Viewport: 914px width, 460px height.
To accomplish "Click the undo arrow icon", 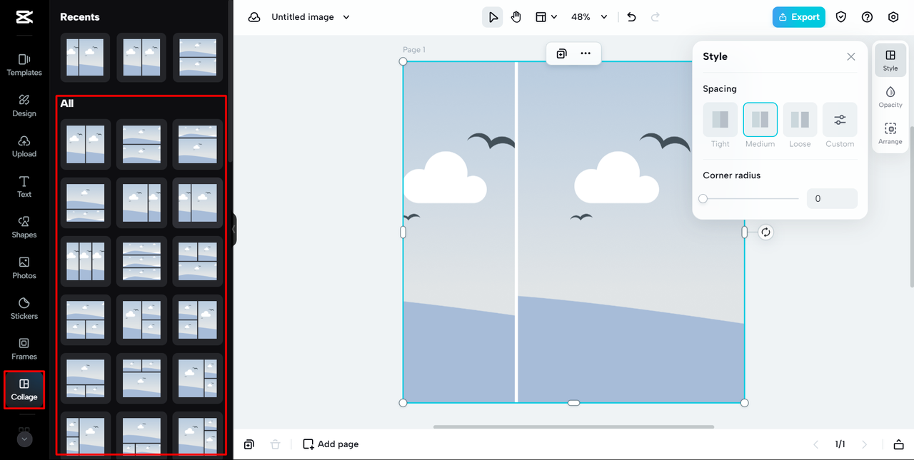I will point(631,17).
